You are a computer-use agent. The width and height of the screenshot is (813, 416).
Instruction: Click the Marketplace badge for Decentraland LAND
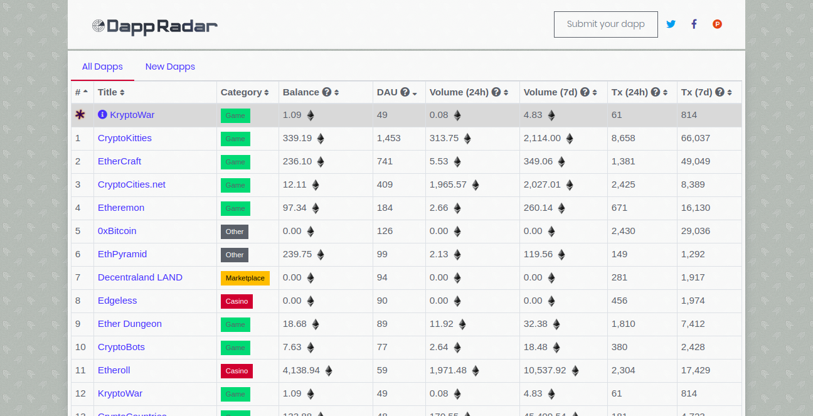pos(245,278)
